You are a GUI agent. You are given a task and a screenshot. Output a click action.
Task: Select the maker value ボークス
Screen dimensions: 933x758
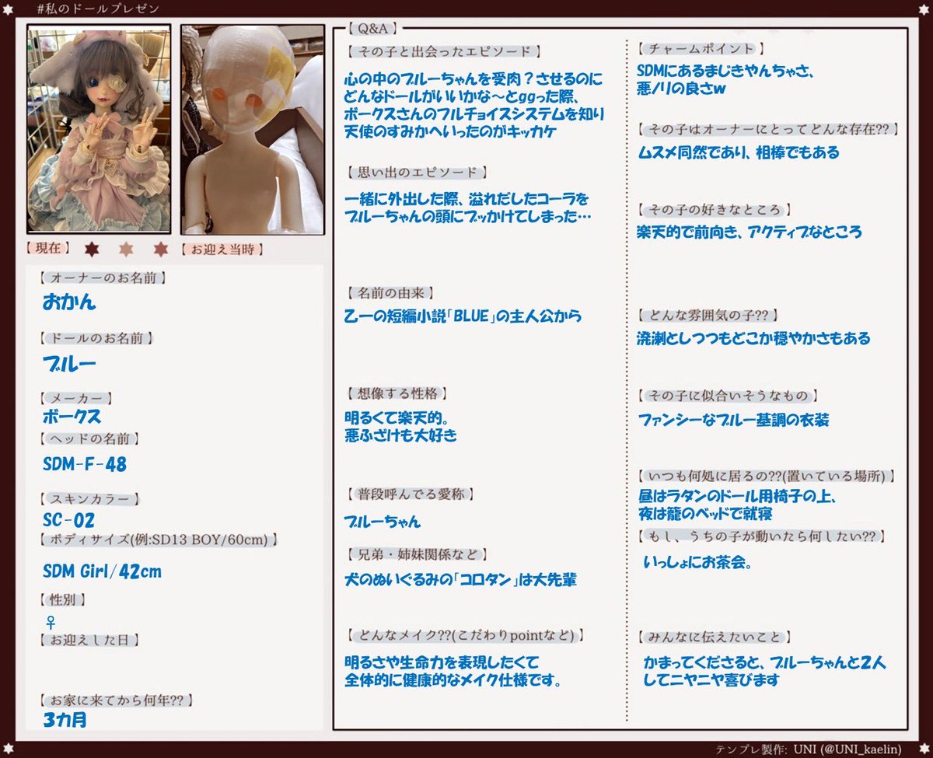coord(72,417)
